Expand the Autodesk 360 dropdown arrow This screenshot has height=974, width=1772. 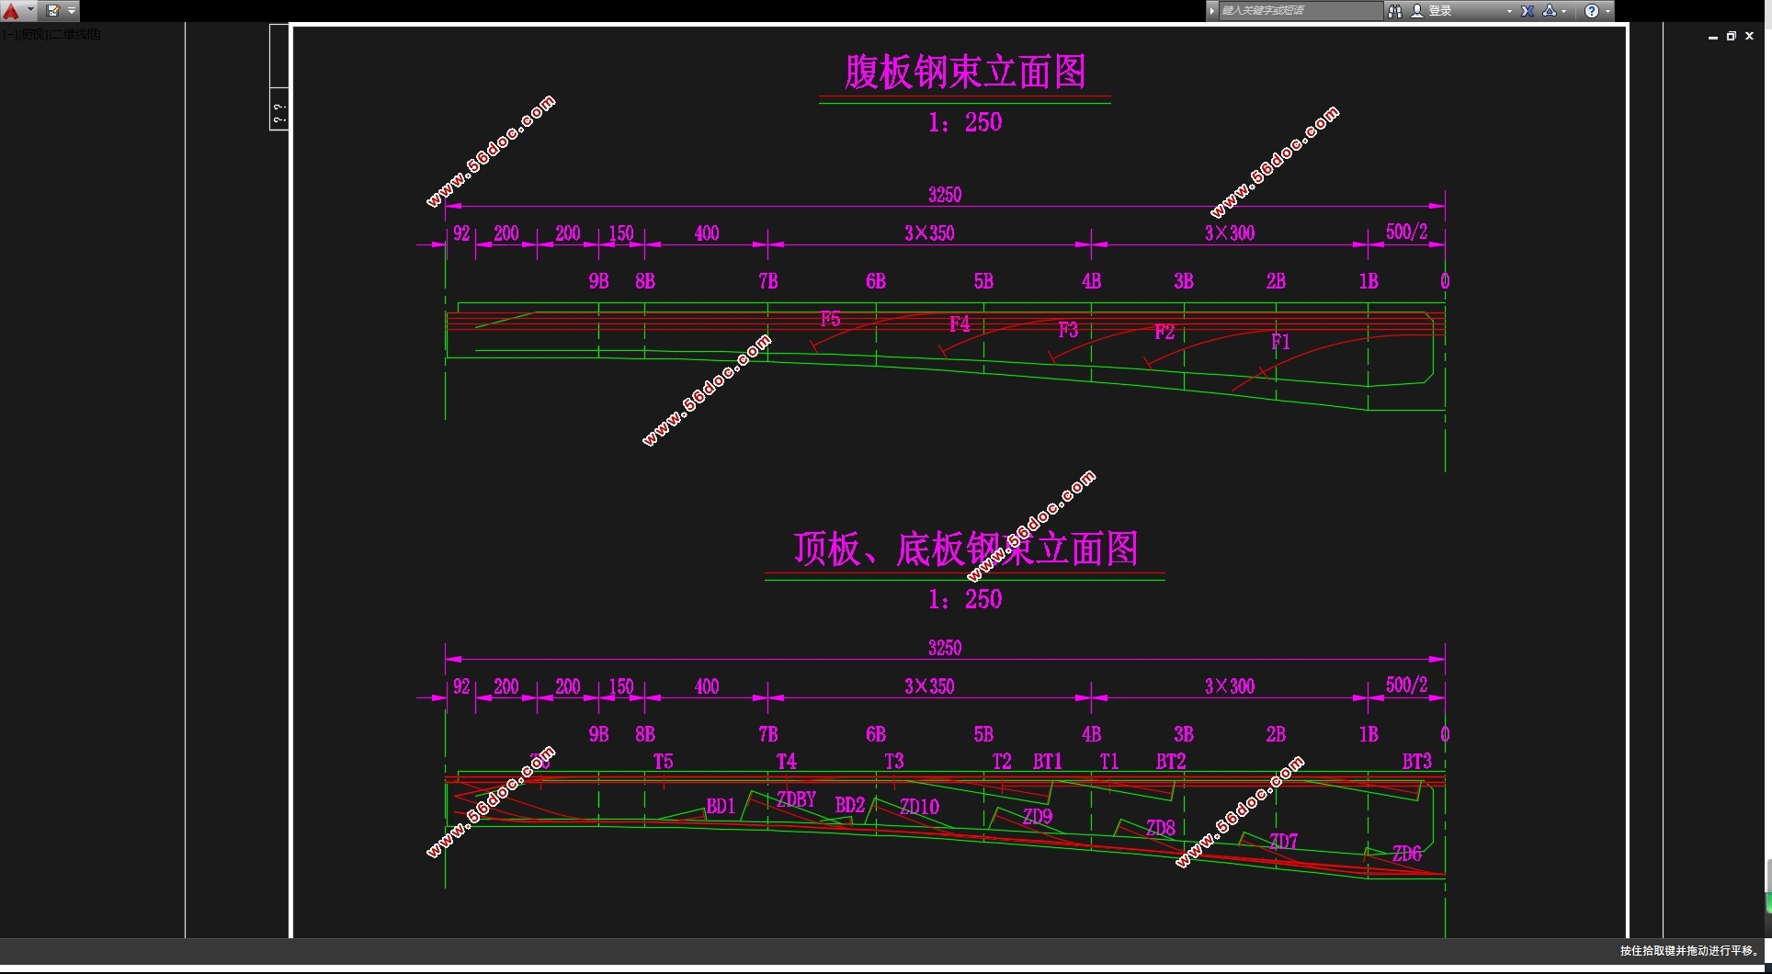[1564, 11]
